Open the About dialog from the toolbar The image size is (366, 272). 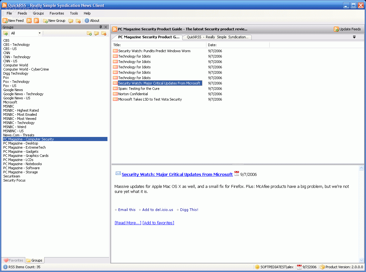92,21
